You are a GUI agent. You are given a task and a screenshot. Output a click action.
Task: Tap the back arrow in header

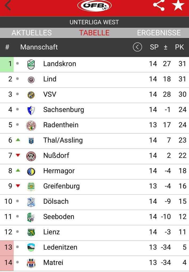[8, 5]
